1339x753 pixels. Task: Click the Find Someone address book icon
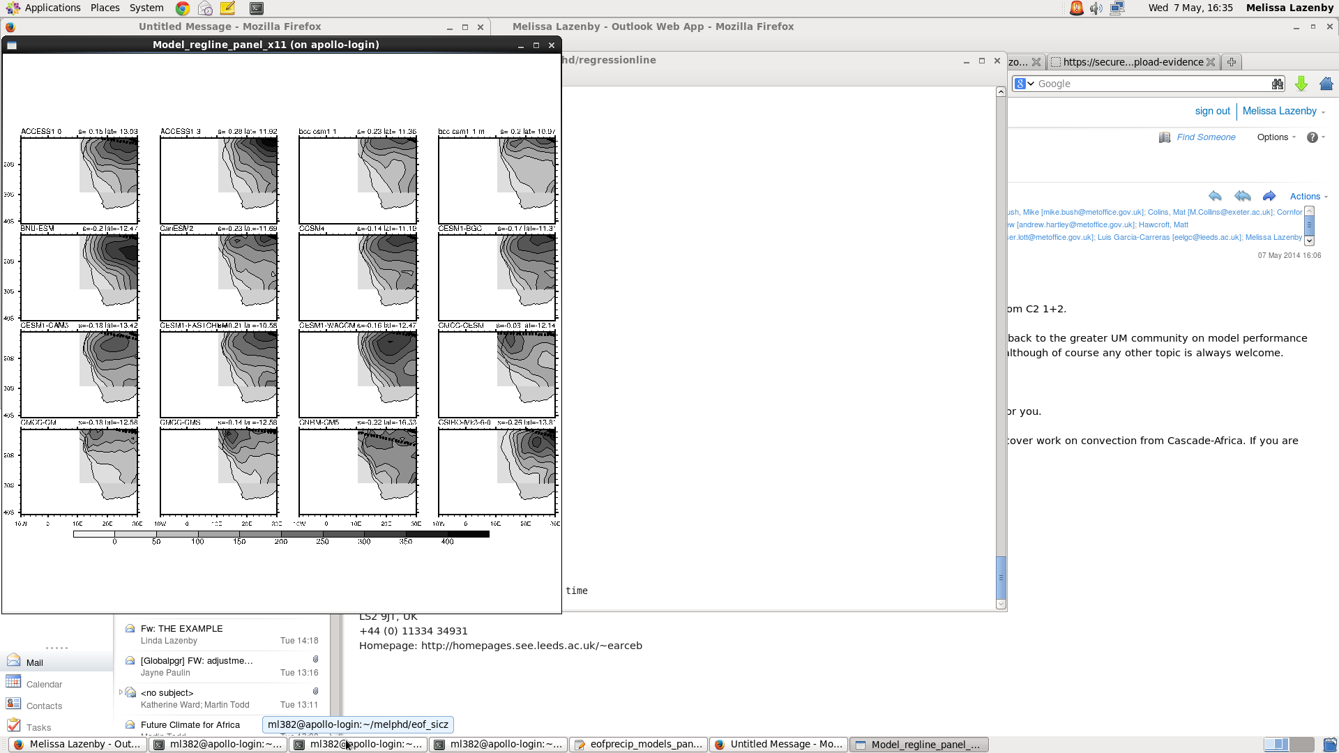pos(1165,137)
